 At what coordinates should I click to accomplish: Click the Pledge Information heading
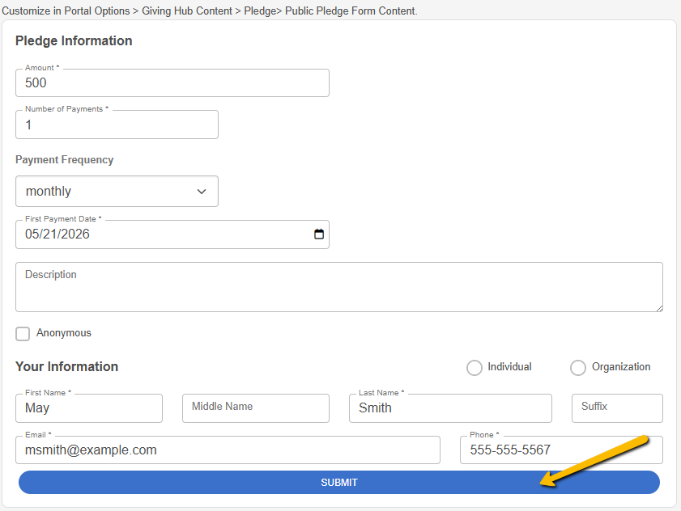pyautogui.click(x=74, y=40)
